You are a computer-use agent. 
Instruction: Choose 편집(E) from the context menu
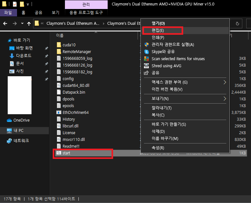point(185,31)
